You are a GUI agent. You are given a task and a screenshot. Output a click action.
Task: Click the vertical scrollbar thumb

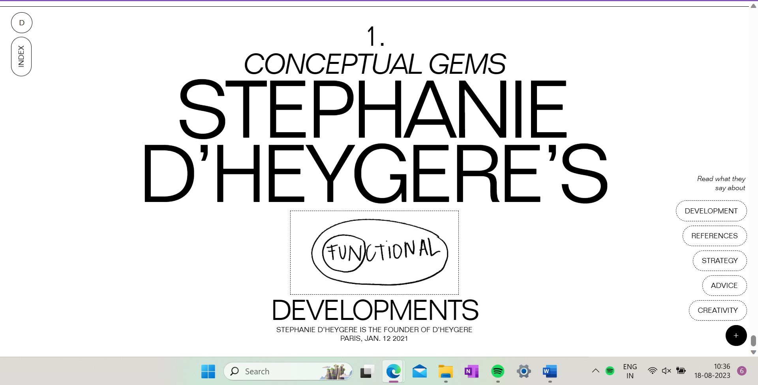coord(753,341)
